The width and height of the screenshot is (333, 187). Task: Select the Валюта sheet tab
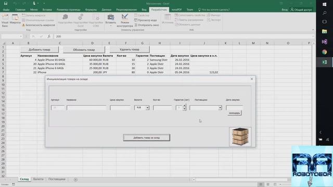(x=38, y=179)
